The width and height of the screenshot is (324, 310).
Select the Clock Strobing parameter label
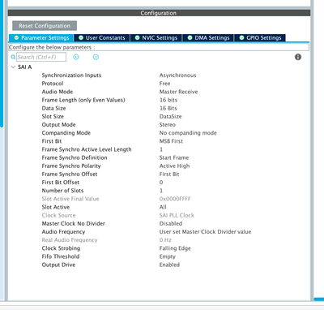pyautogui.click(x=61, y=248)
